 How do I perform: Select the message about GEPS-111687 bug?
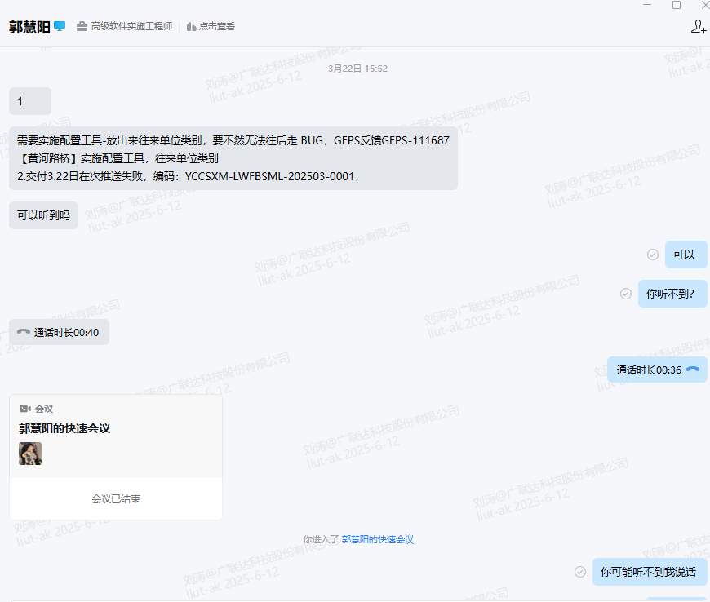pos(233,158)
